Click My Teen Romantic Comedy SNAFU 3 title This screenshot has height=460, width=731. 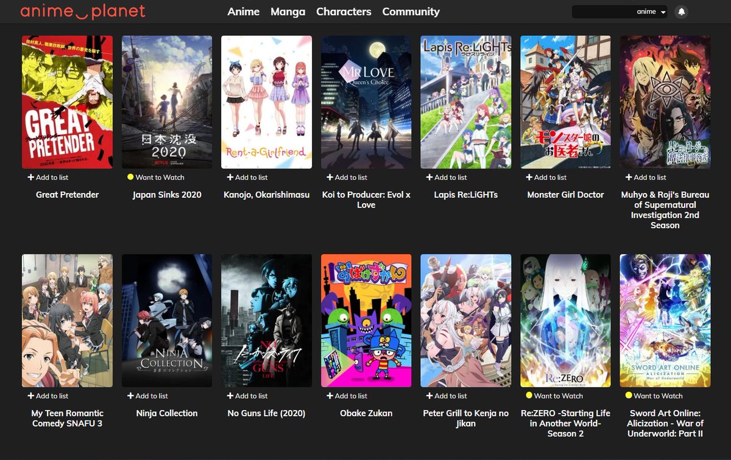[67, 418]
